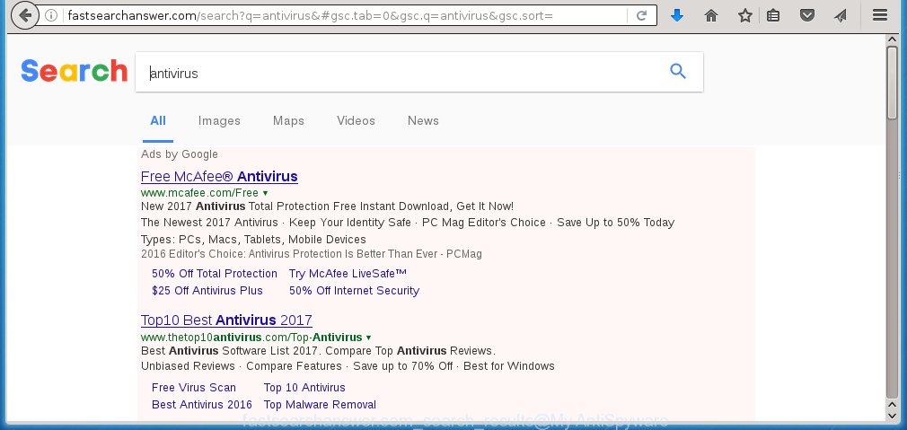This screenshot has height=430, width=907.
Task: Click the Newest 2017 Antivirus description line
Action: tap(407, 224)
